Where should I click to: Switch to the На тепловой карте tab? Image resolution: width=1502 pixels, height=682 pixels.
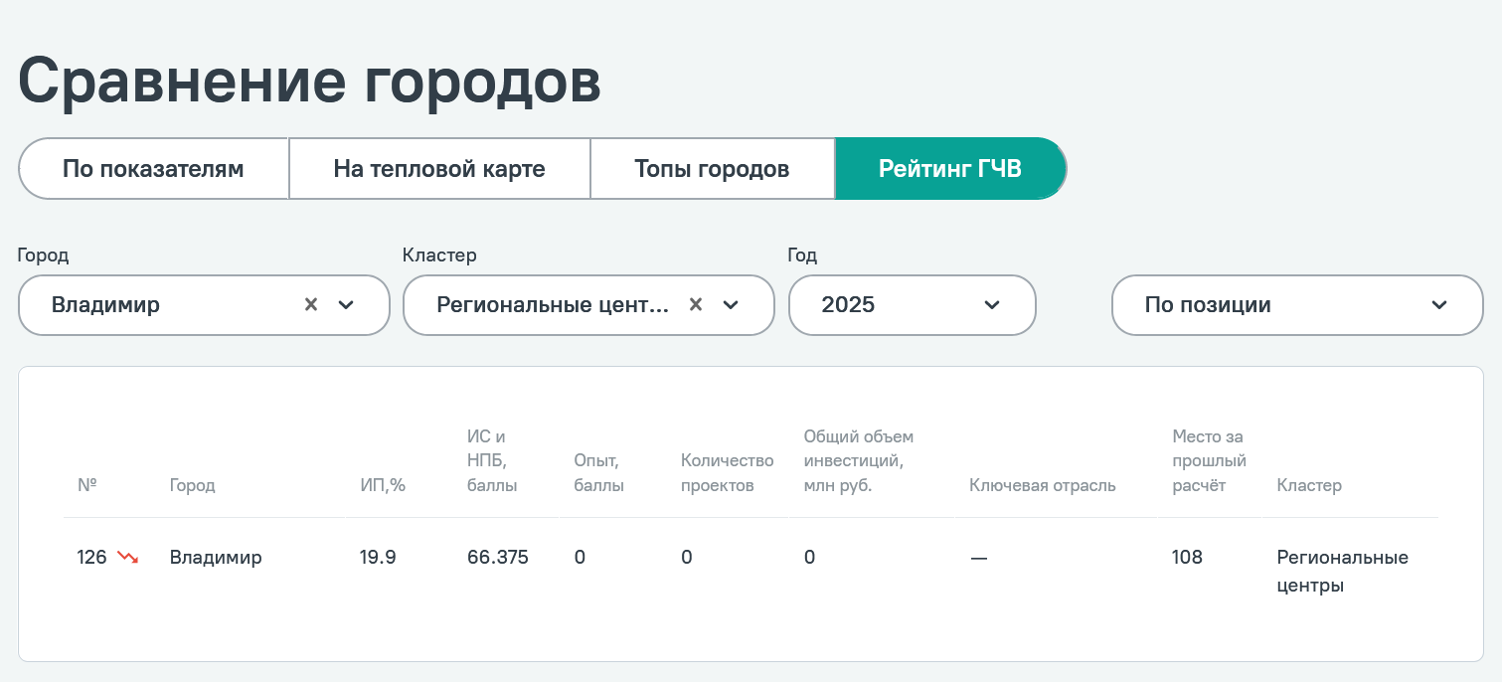pos(439,169)
